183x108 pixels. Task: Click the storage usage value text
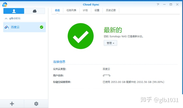click(x=133, y=82)
